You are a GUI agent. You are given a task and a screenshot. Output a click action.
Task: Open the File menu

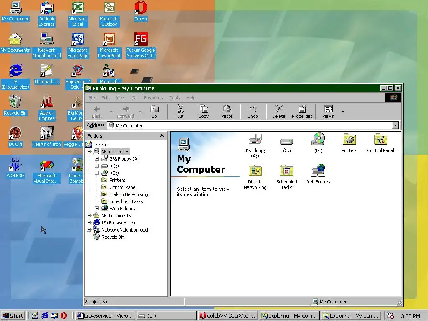(92, 98)
